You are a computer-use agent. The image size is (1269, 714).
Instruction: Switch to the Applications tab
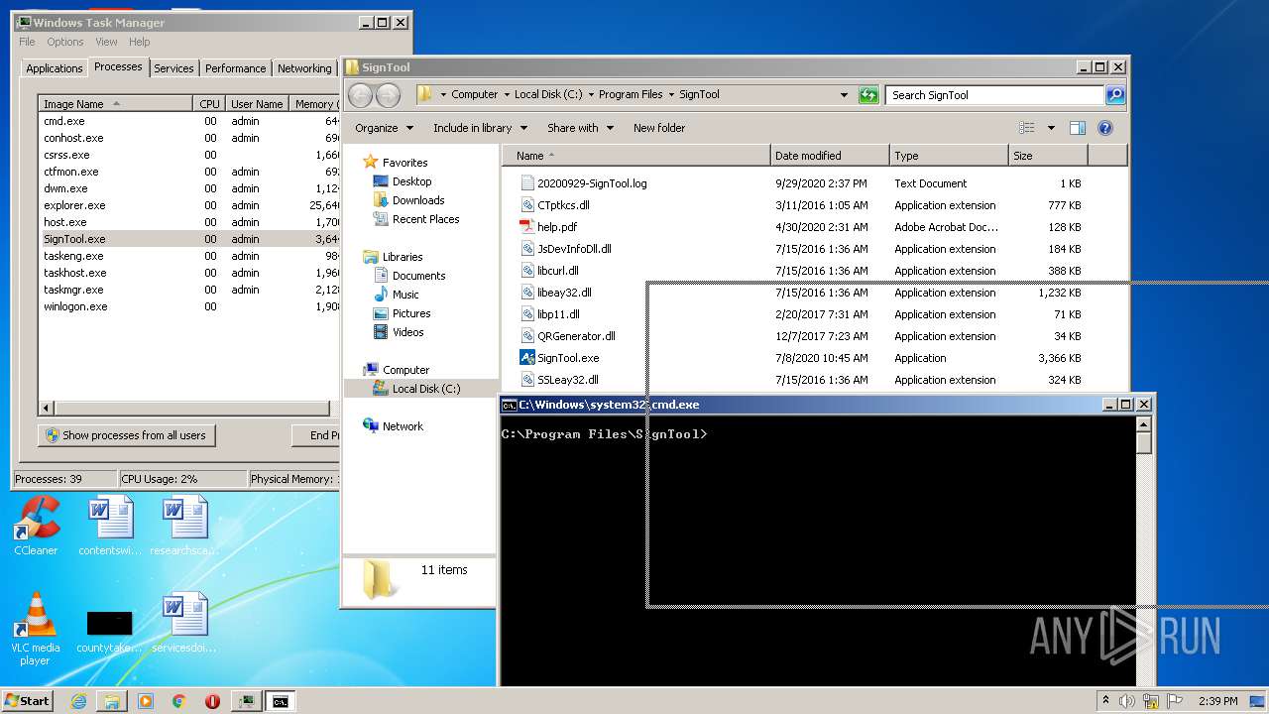click(x=54, y=68)
